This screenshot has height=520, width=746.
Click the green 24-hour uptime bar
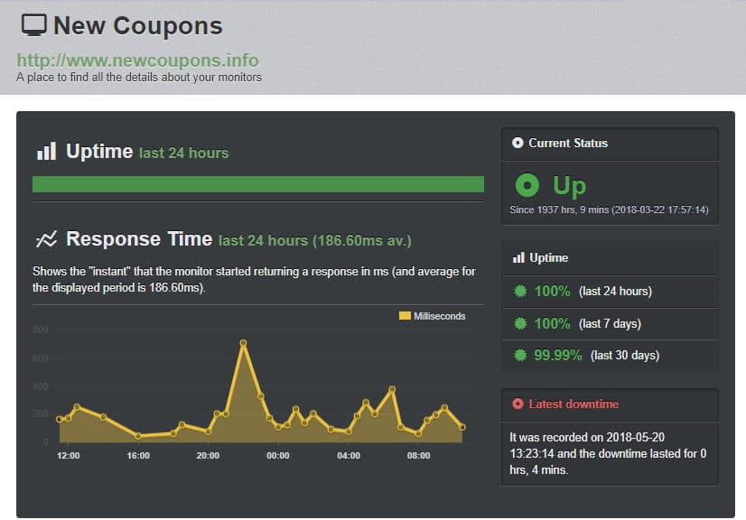(257, 183)
